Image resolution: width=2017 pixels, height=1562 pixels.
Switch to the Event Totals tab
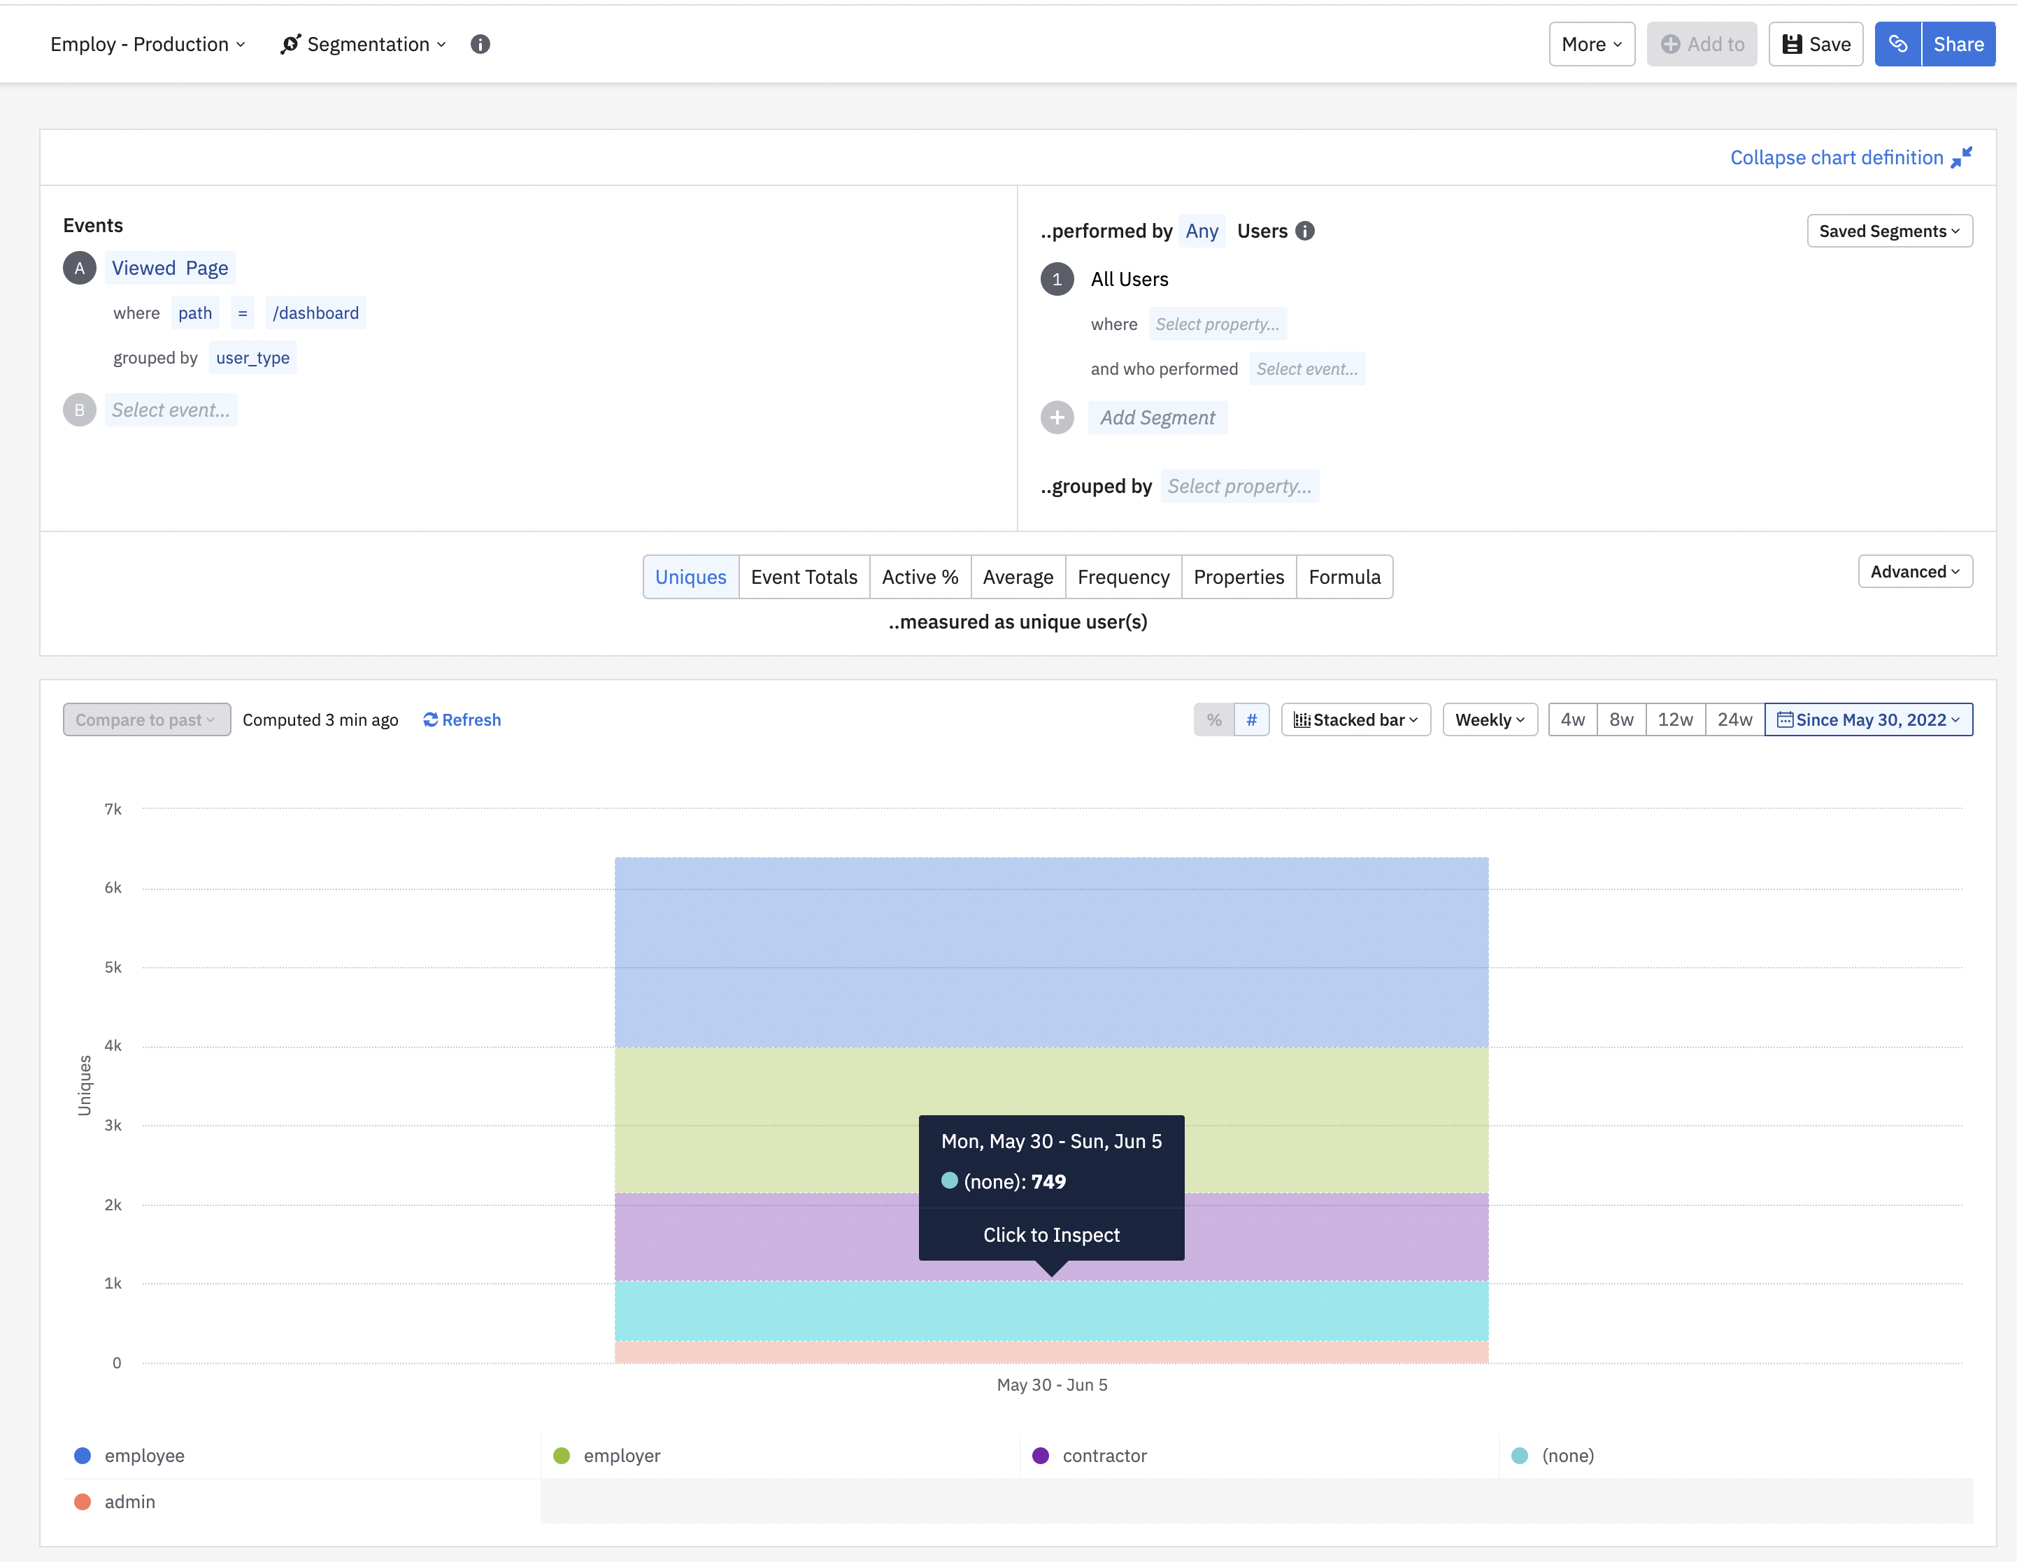804,577
